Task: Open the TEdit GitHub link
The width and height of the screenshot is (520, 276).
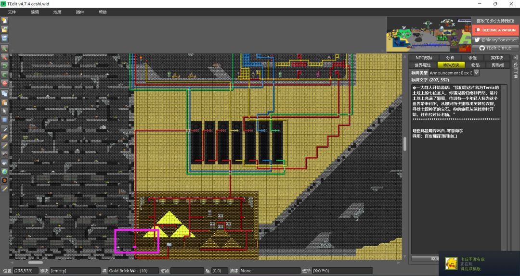Action: pos(495,48)
